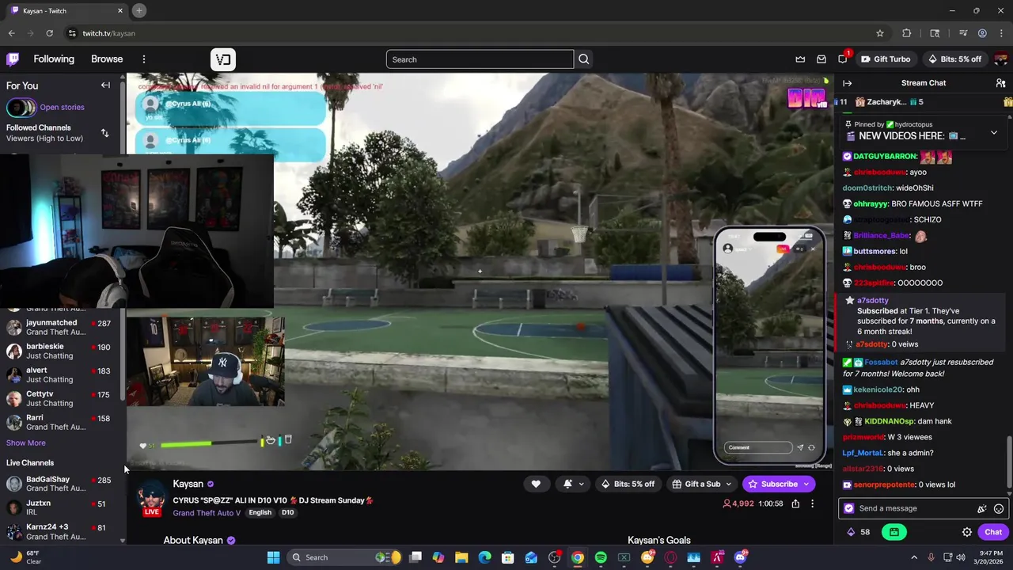This screenshot has width=1013, height=570.
Task: Click the Gift Turbo button
Action: coord(885,59)
